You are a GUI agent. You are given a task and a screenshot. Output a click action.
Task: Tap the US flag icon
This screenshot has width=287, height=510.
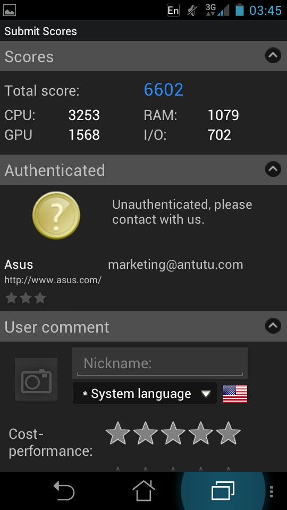click(234, 394)
